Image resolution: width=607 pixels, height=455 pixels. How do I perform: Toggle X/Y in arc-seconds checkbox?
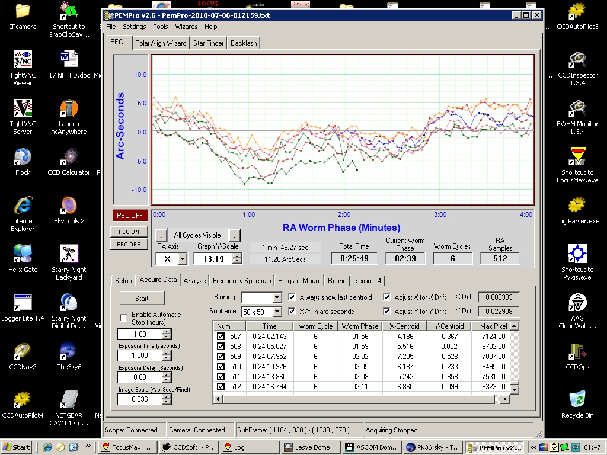[292, 311]
